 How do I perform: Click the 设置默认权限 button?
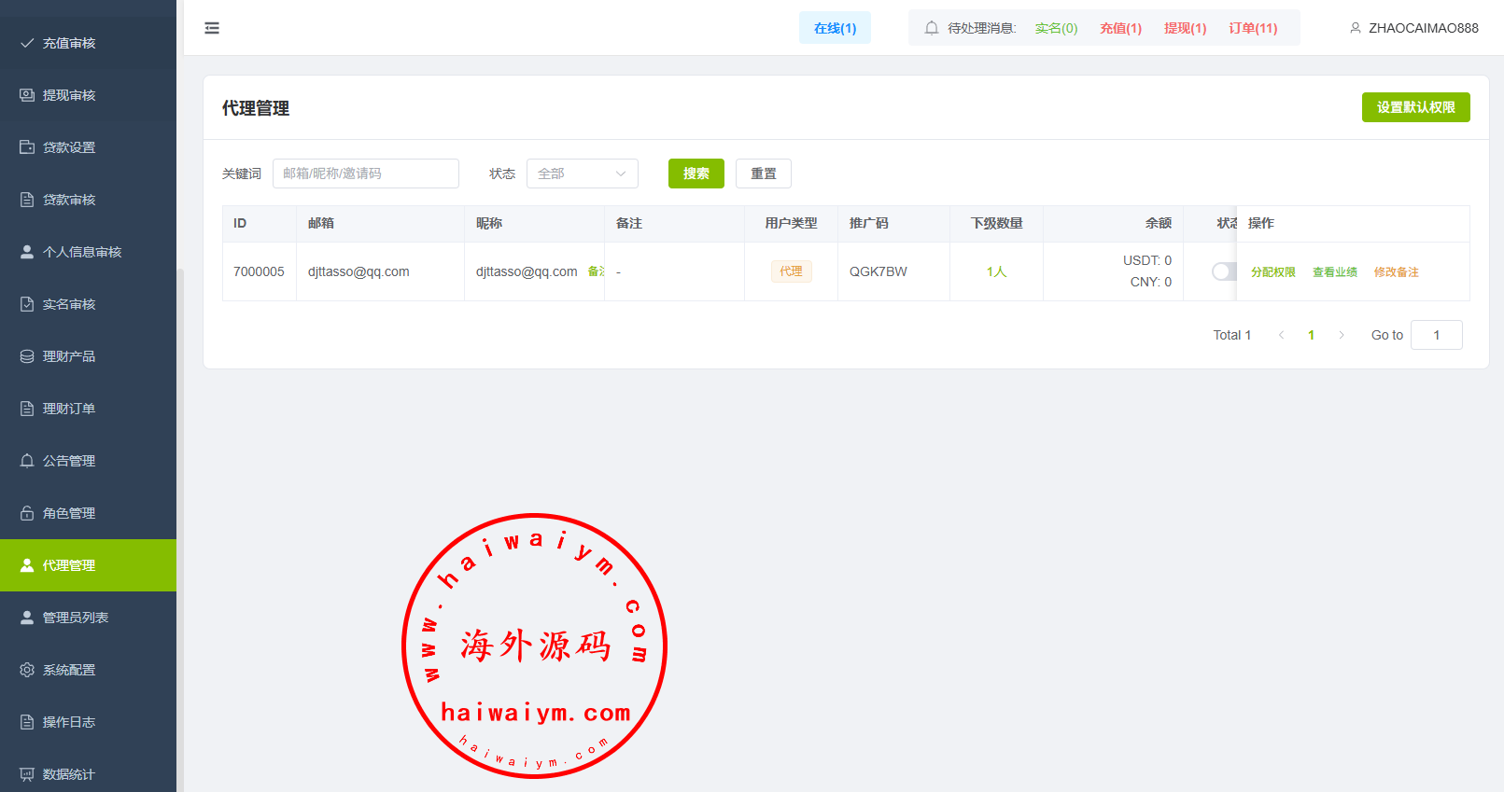[x=1415, y=107]
